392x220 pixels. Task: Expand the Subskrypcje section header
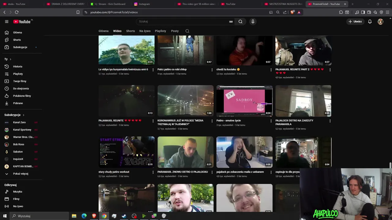click(x=14, y=115)
